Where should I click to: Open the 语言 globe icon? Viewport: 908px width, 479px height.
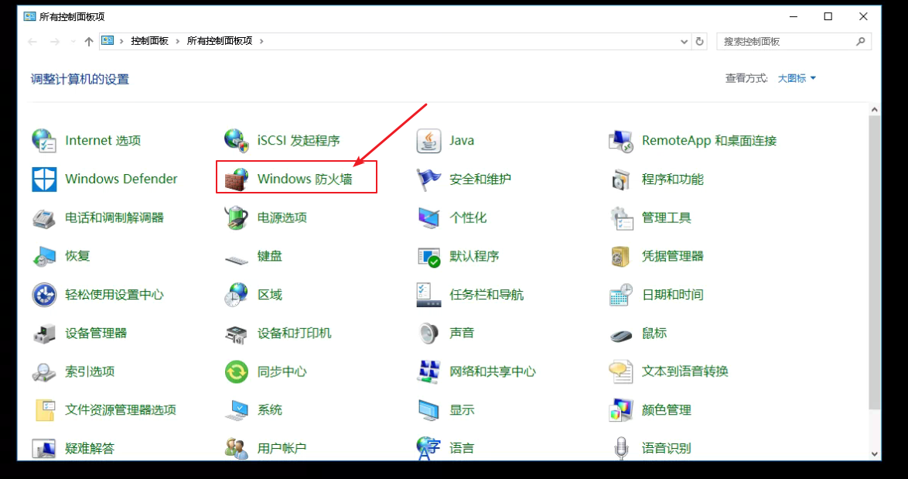tap(428, 448)
